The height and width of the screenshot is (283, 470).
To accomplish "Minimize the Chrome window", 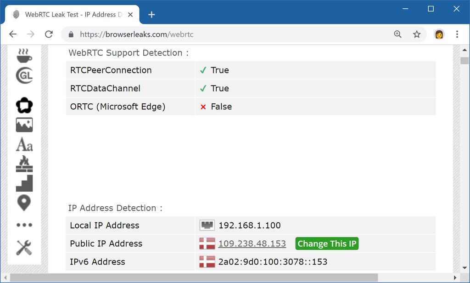I will click(x=405, y=9).
